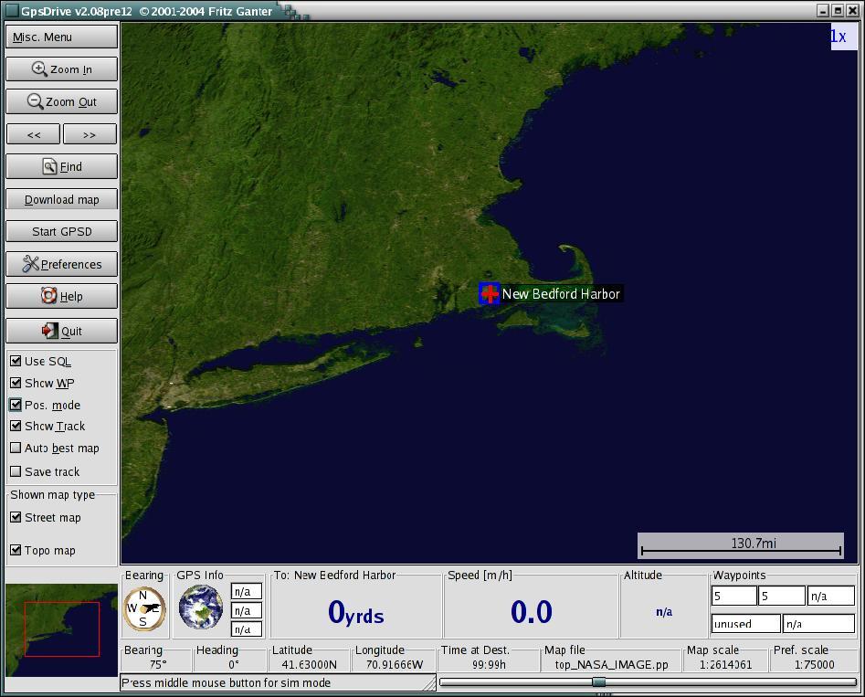Open Preferences with the tools icon
865x697 pixels.
tap(61, 264)
